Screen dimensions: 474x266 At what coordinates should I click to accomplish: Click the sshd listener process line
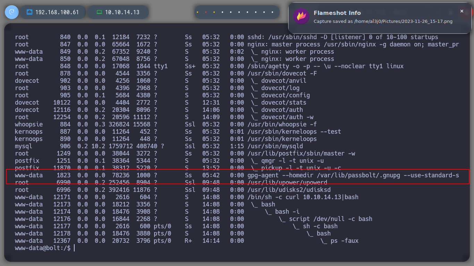point(343,37)
